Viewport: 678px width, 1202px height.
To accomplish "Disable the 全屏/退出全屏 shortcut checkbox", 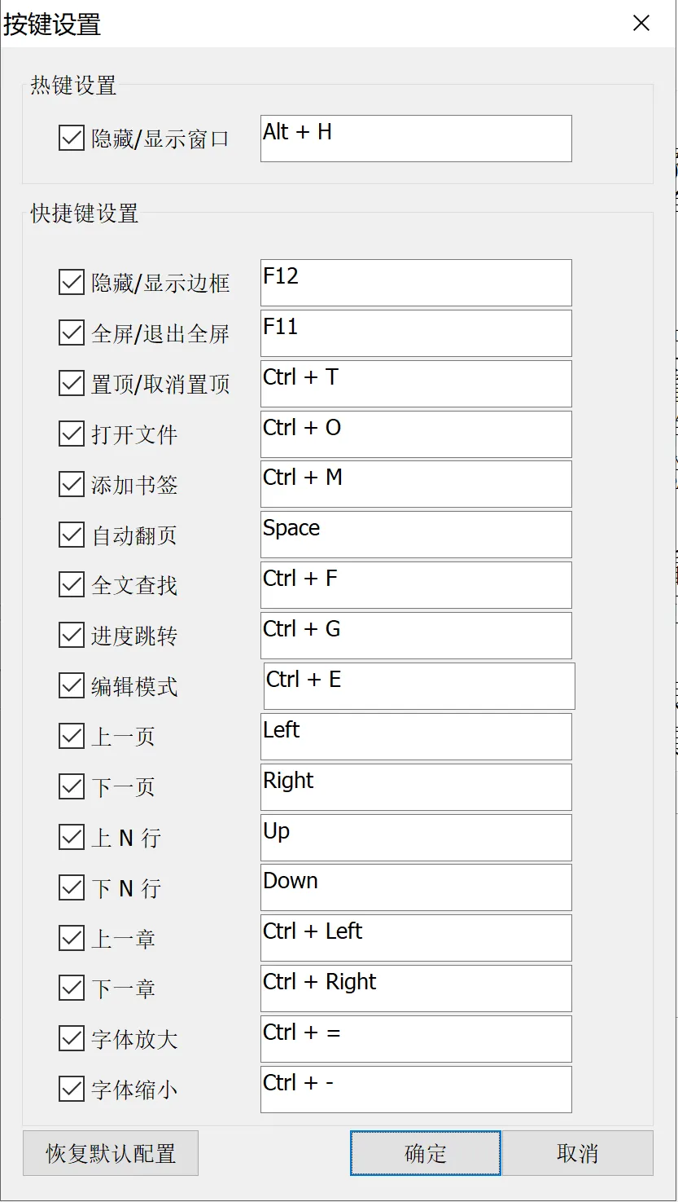I will click(x=72, y=332).
